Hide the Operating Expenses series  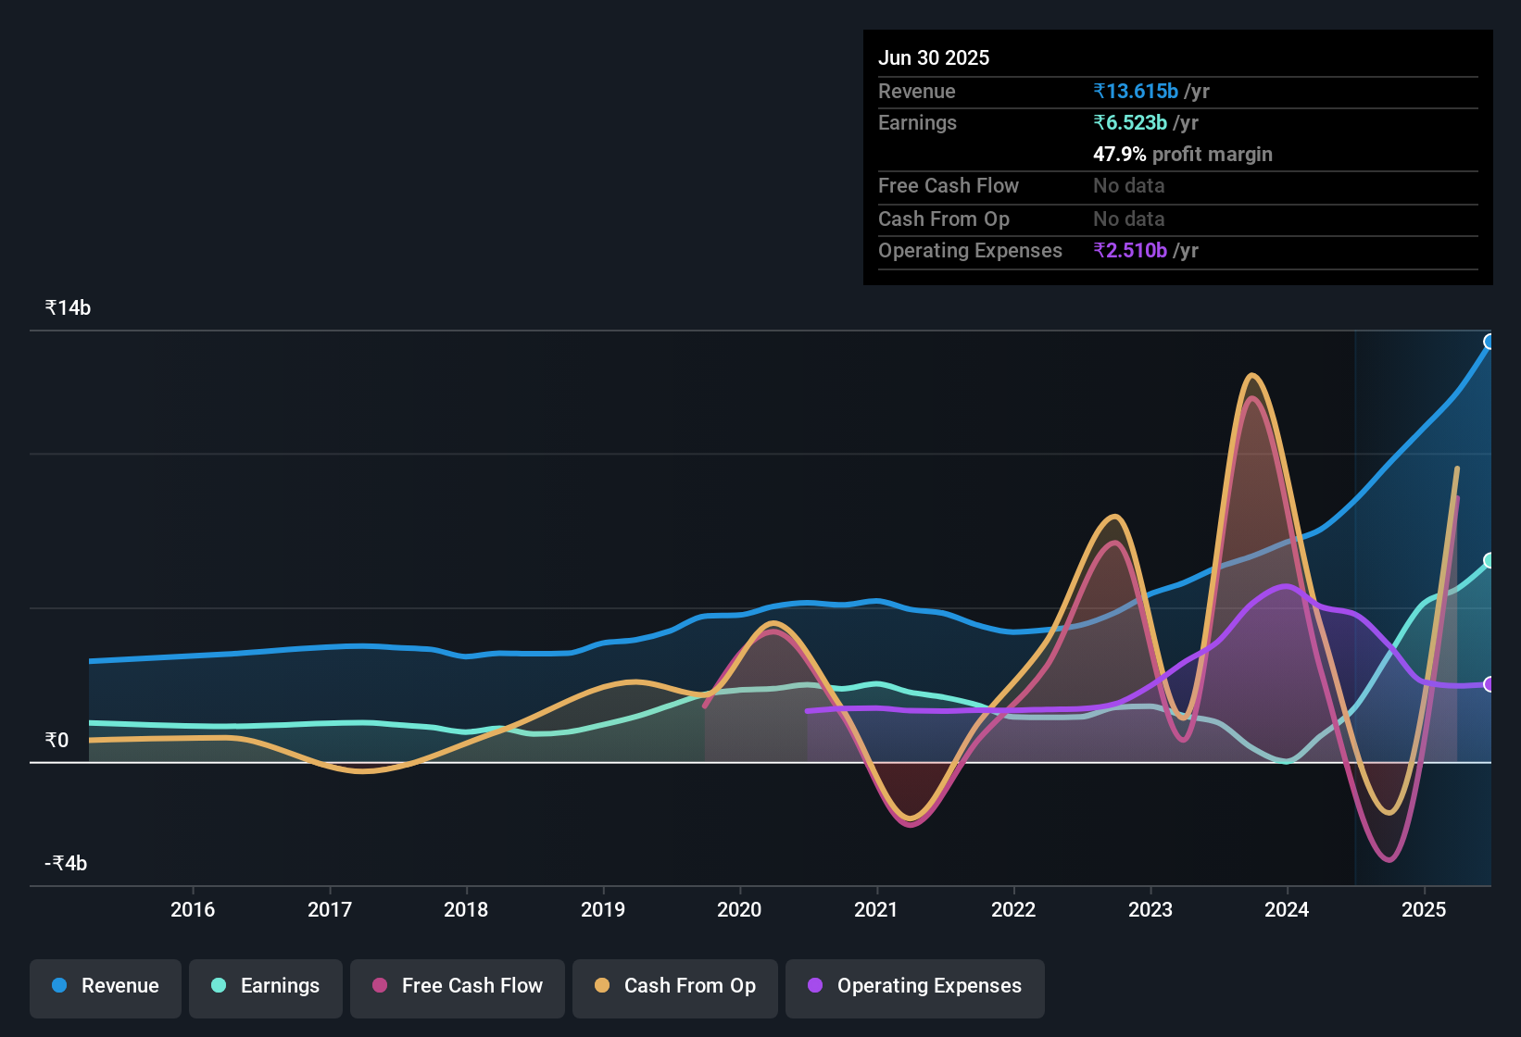(x=915, y=986)
